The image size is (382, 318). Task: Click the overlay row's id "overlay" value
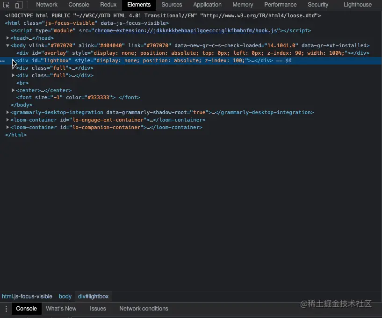pyautogui.click(x=55, y=53)
